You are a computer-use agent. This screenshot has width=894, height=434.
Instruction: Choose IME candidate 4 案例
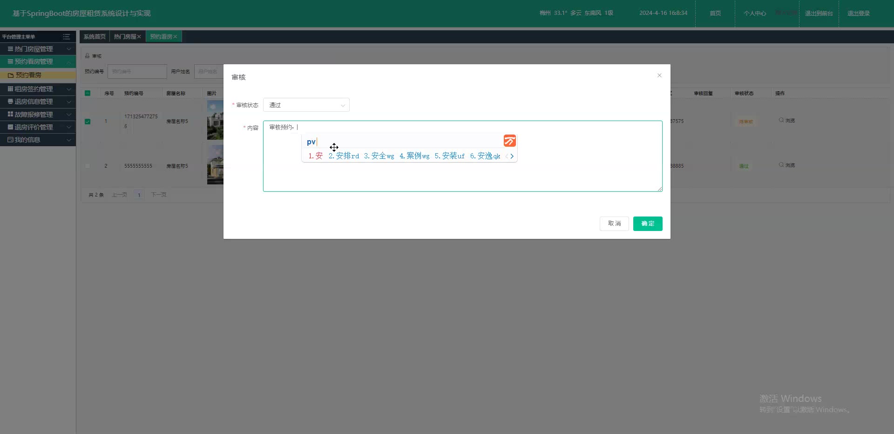414,156
